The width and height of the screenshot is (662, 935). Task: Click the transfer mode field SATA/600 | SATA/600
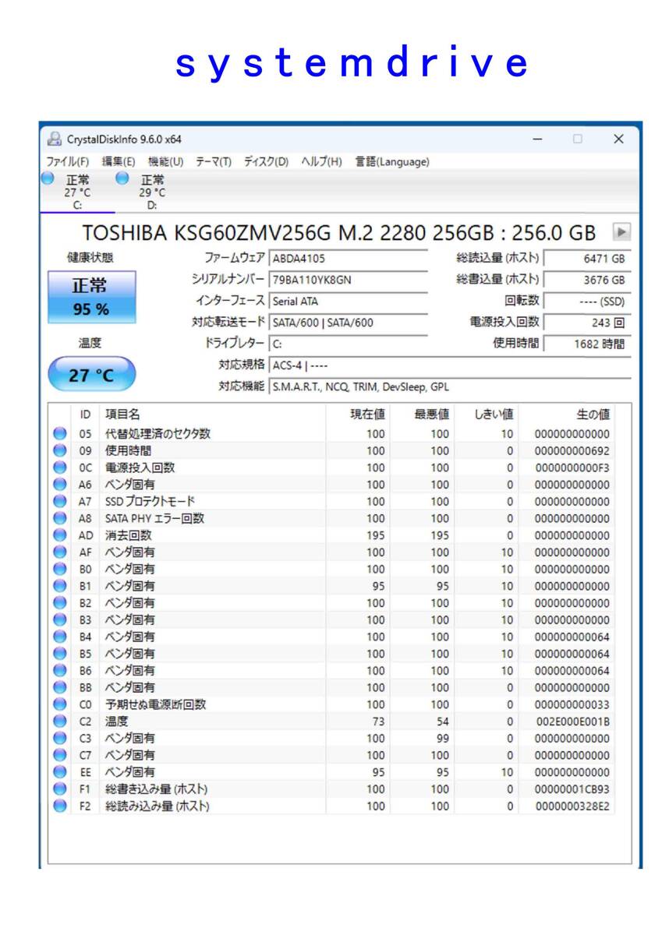(348, 323)
